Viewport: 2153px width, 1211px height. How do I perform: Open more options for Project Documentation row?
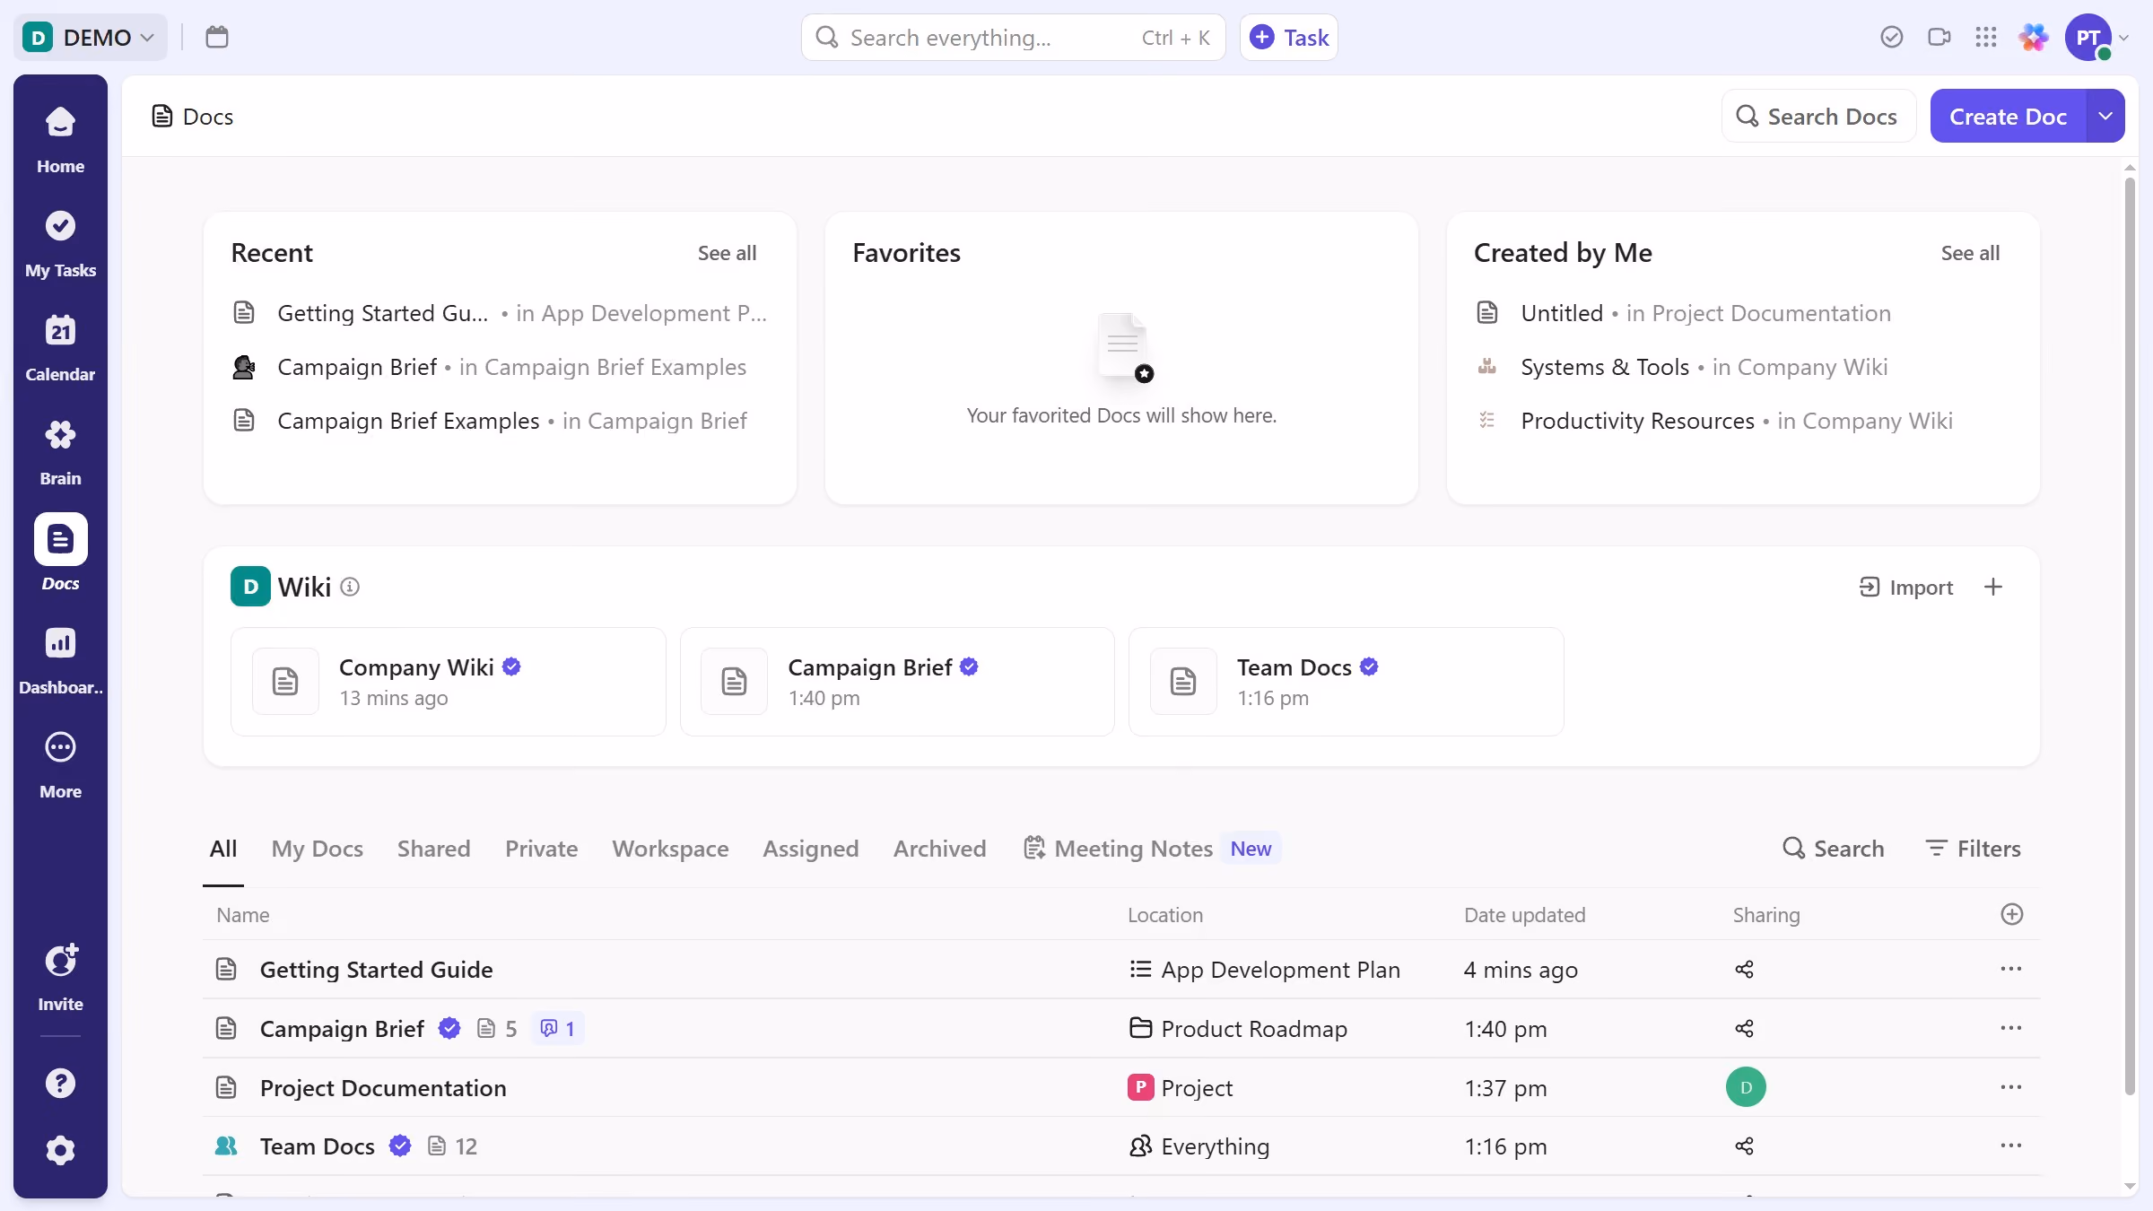tap(2011, 1087)
